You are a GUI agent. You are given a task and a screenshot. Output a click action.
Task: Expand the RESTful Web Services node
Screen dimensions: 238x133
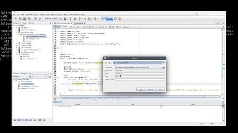pyautogui.click(x=16, y=30)
